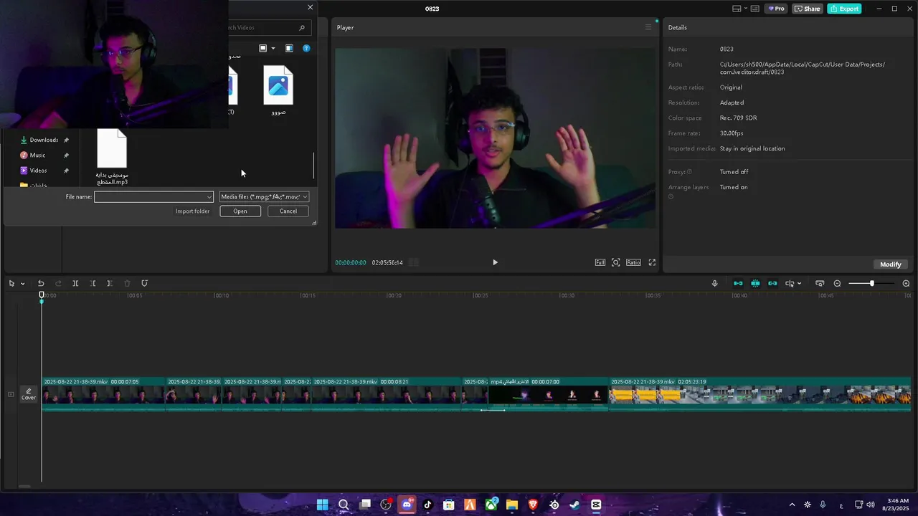
Task: Click the file dialog vertical scrollbar
Action: (313, 166)
